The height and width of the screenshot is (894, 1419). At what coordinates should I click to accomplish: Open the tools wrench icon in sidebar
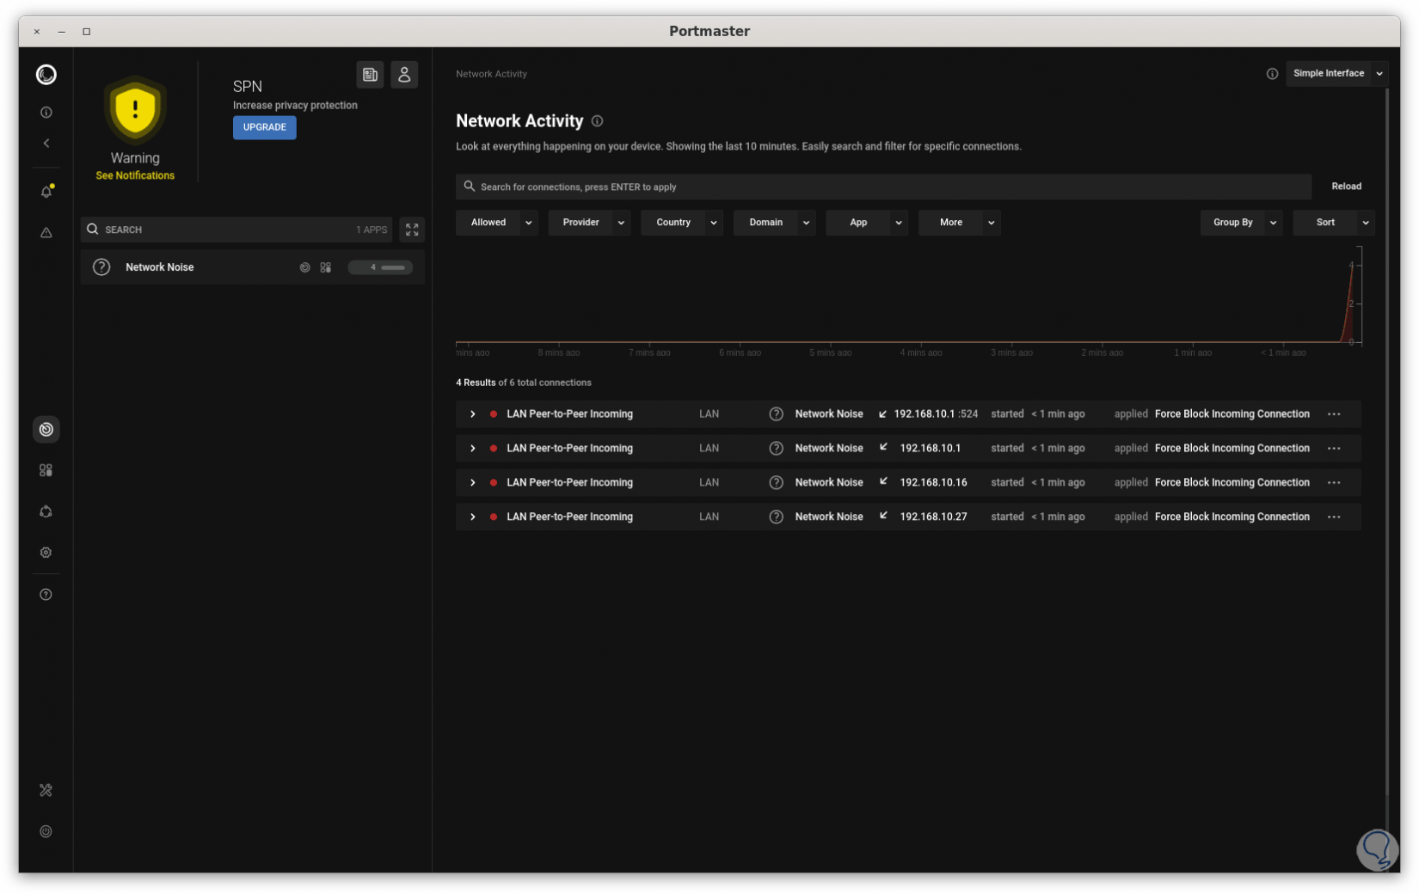[x=46, y=791]
